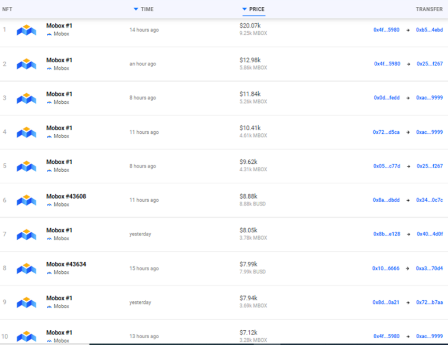This screenshot has width=448, height=345.
Task: Open the Mobox #43634 NFT
Action: point(66,264)
